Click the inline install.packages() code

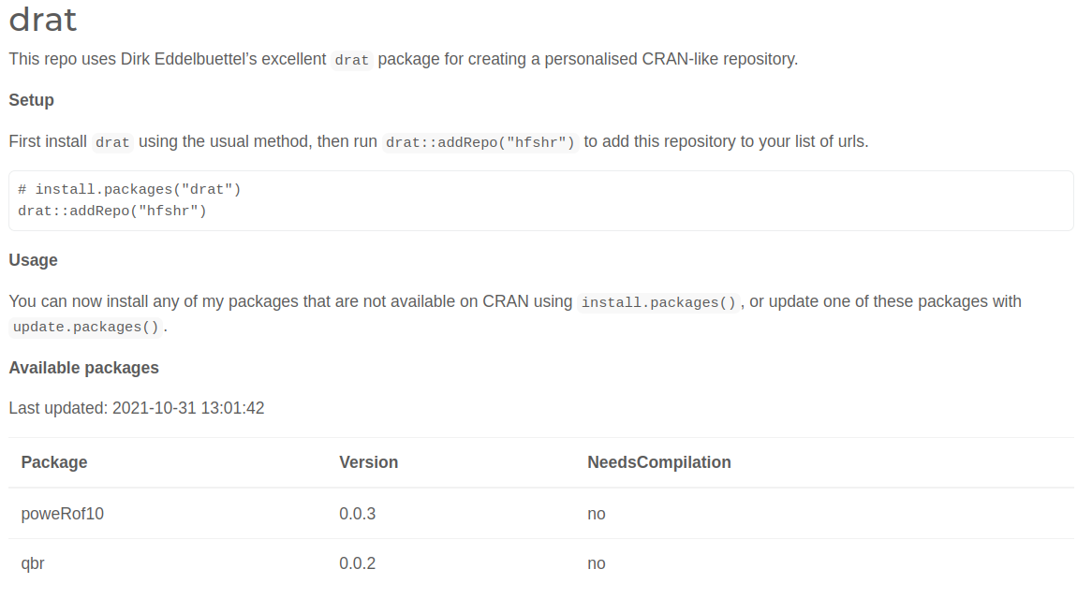pos(658,302)
